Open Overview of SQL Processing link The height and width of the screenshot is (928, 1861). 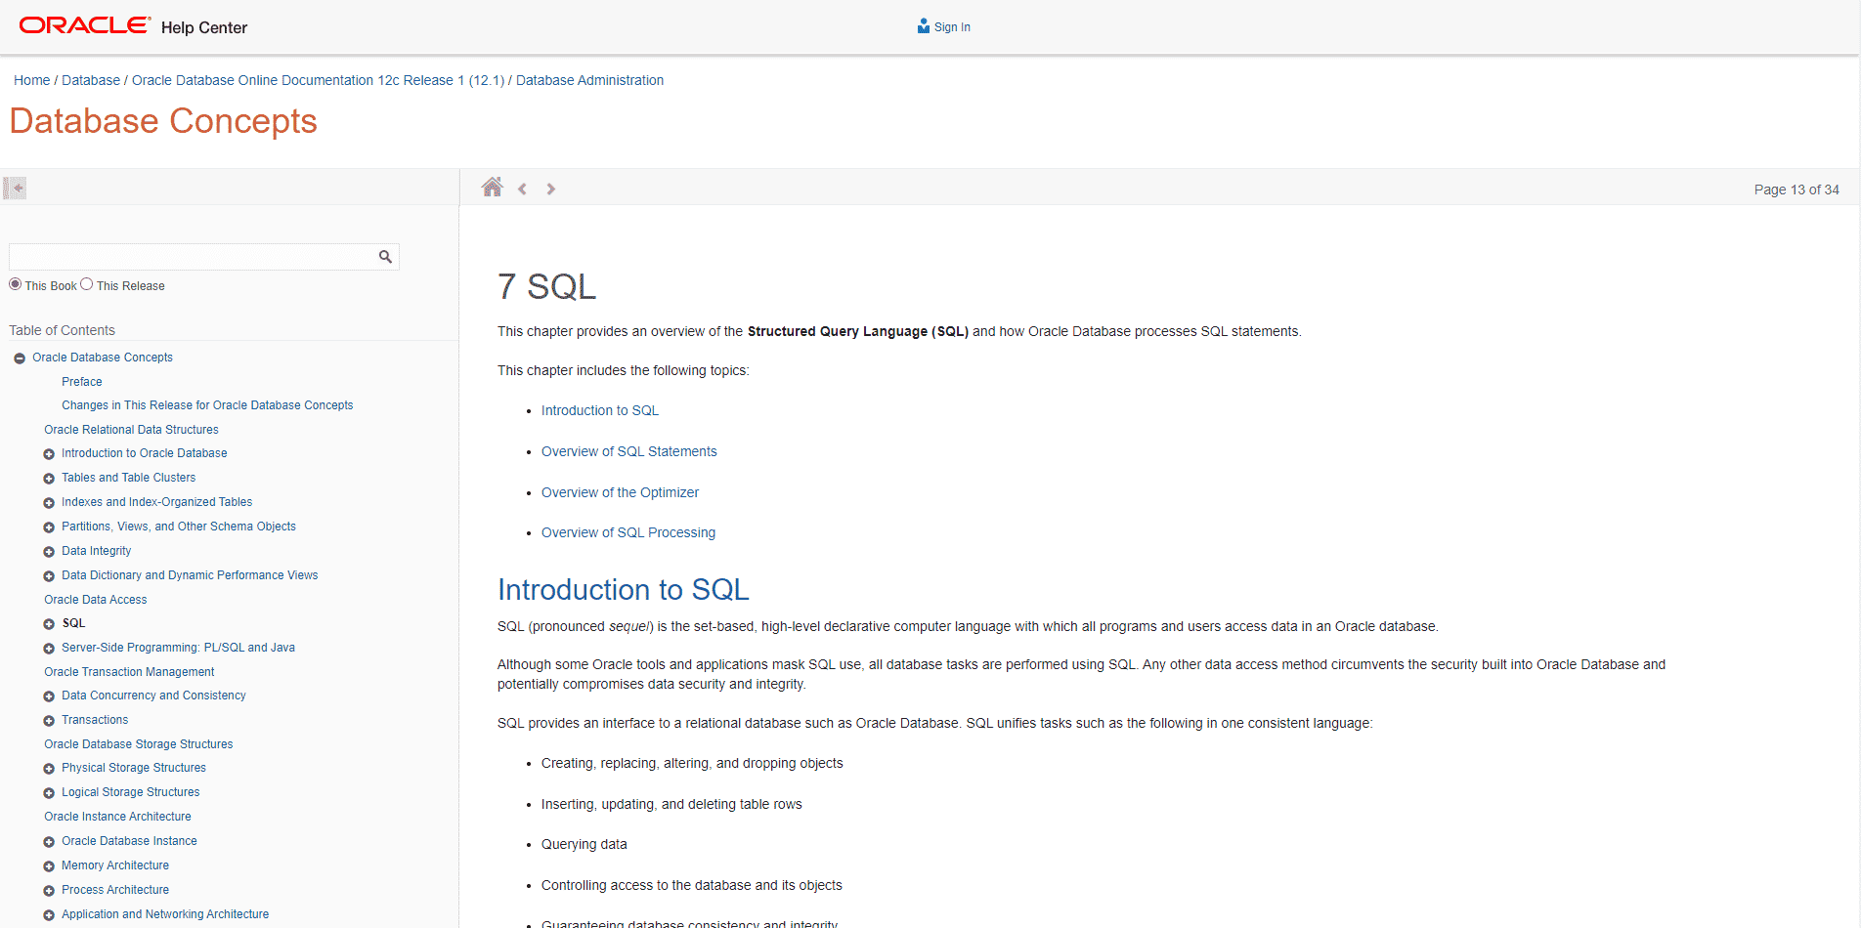point(628,532)
